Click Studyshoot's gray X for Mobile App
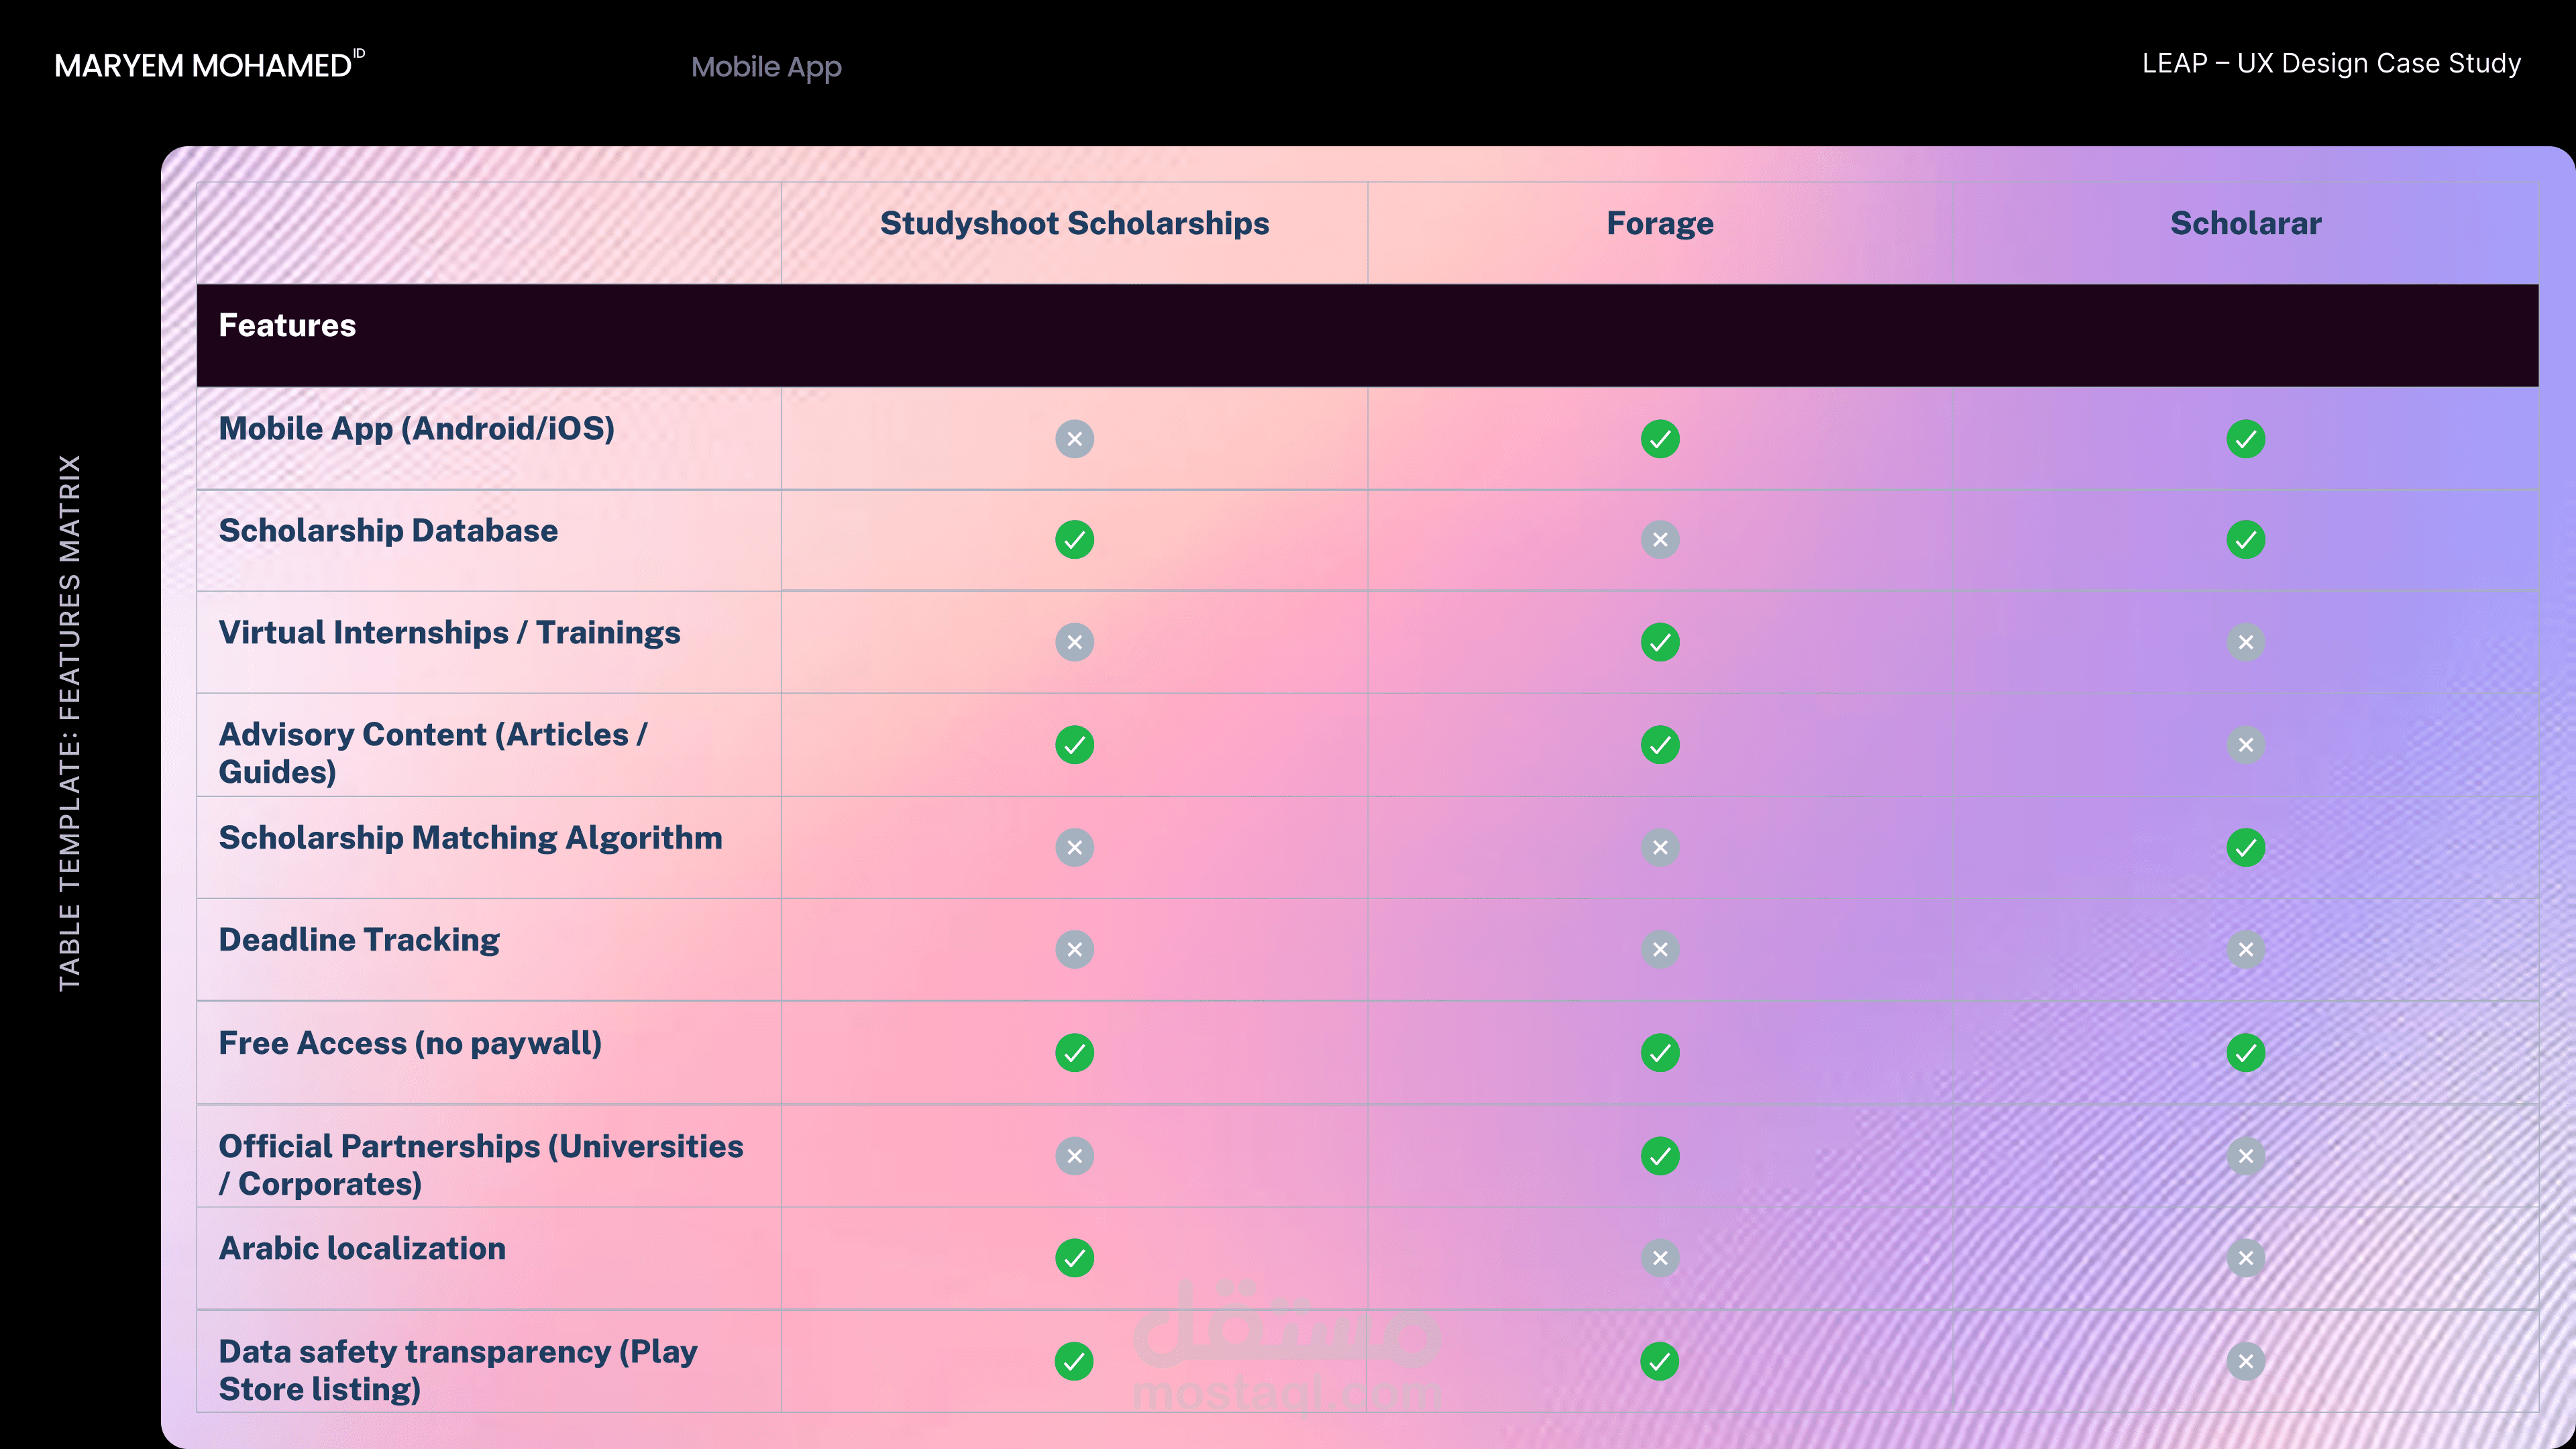 (1074, 439)
